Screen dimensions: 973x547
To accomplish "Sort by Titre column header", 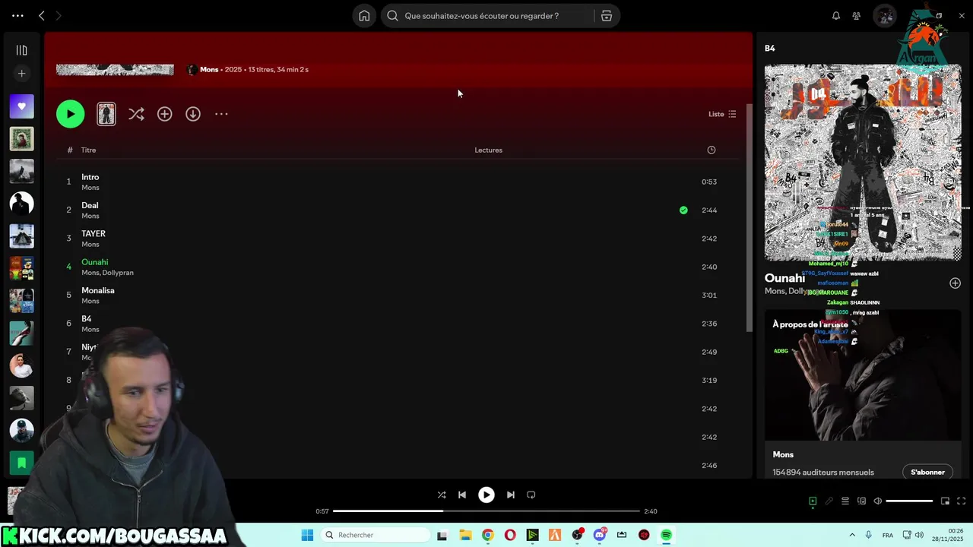I will 88,150.
